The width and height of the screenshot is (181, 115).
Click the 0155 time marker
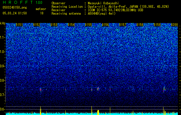tap(88, 25)
